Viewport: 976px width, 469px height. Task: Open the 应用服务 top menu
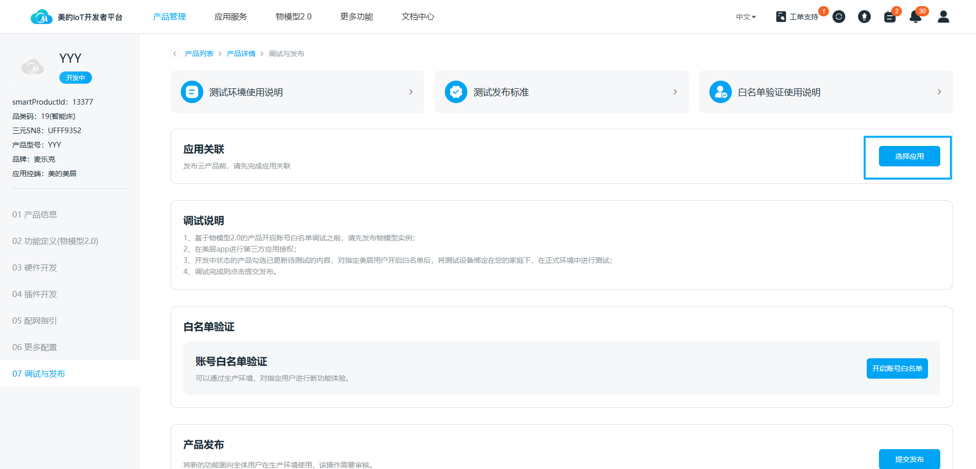230,17
